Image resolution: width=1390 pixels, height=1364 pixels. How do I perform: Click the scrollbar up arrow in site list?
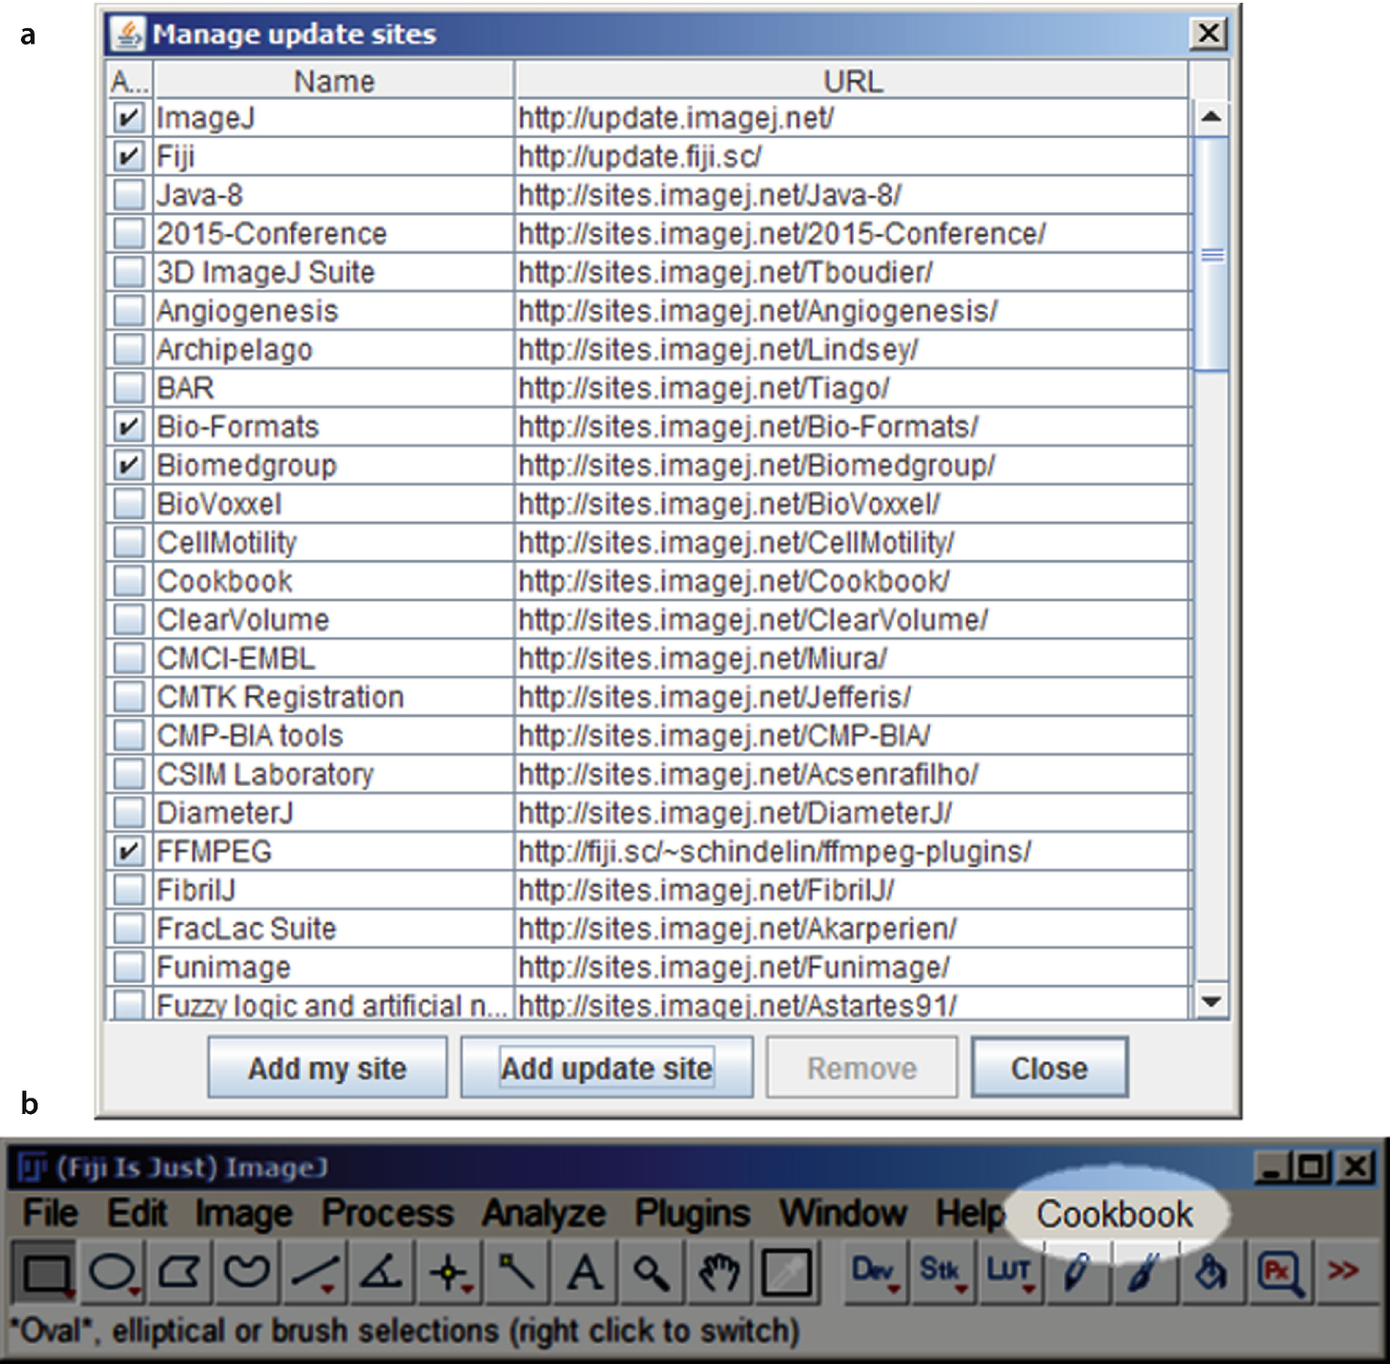pos(1211,116)
